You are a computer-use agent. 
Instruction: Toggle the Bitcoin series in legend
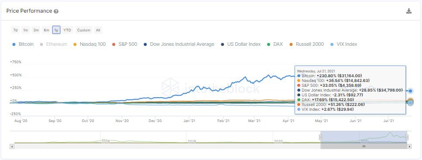(23, 44)
